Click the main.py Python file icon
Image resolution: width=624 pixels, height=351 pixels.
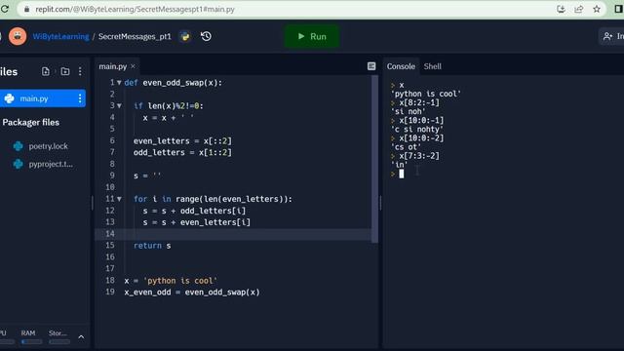pyautogui.click(x=10, y=98)
